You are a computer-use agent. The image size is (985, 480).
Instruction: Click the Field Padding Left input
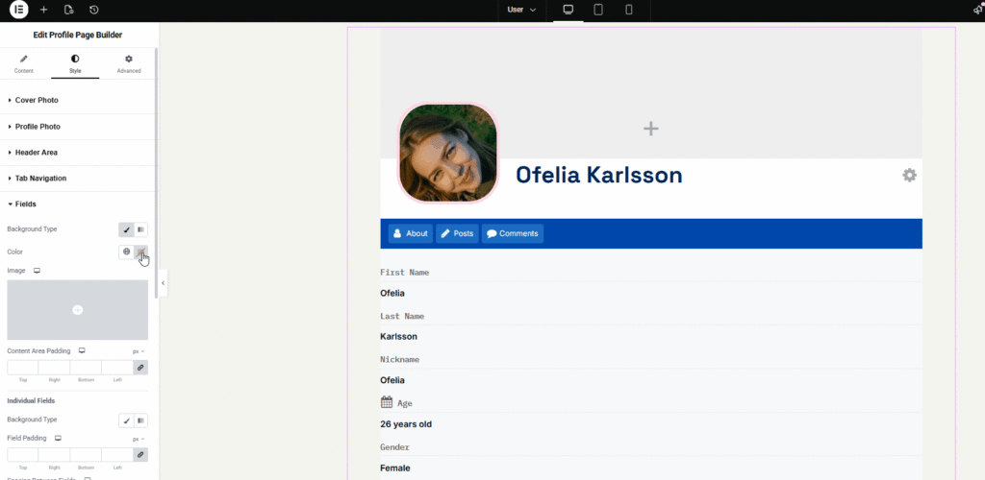[x=116, y=455]
